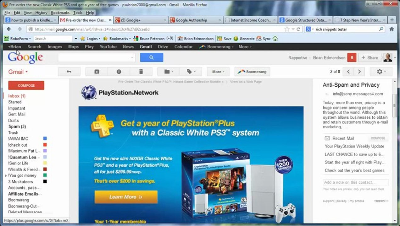Click the COMPOSE button
The width and height of the screenshot is (400, 226).
pyautogui.click(x=26, y=85)
